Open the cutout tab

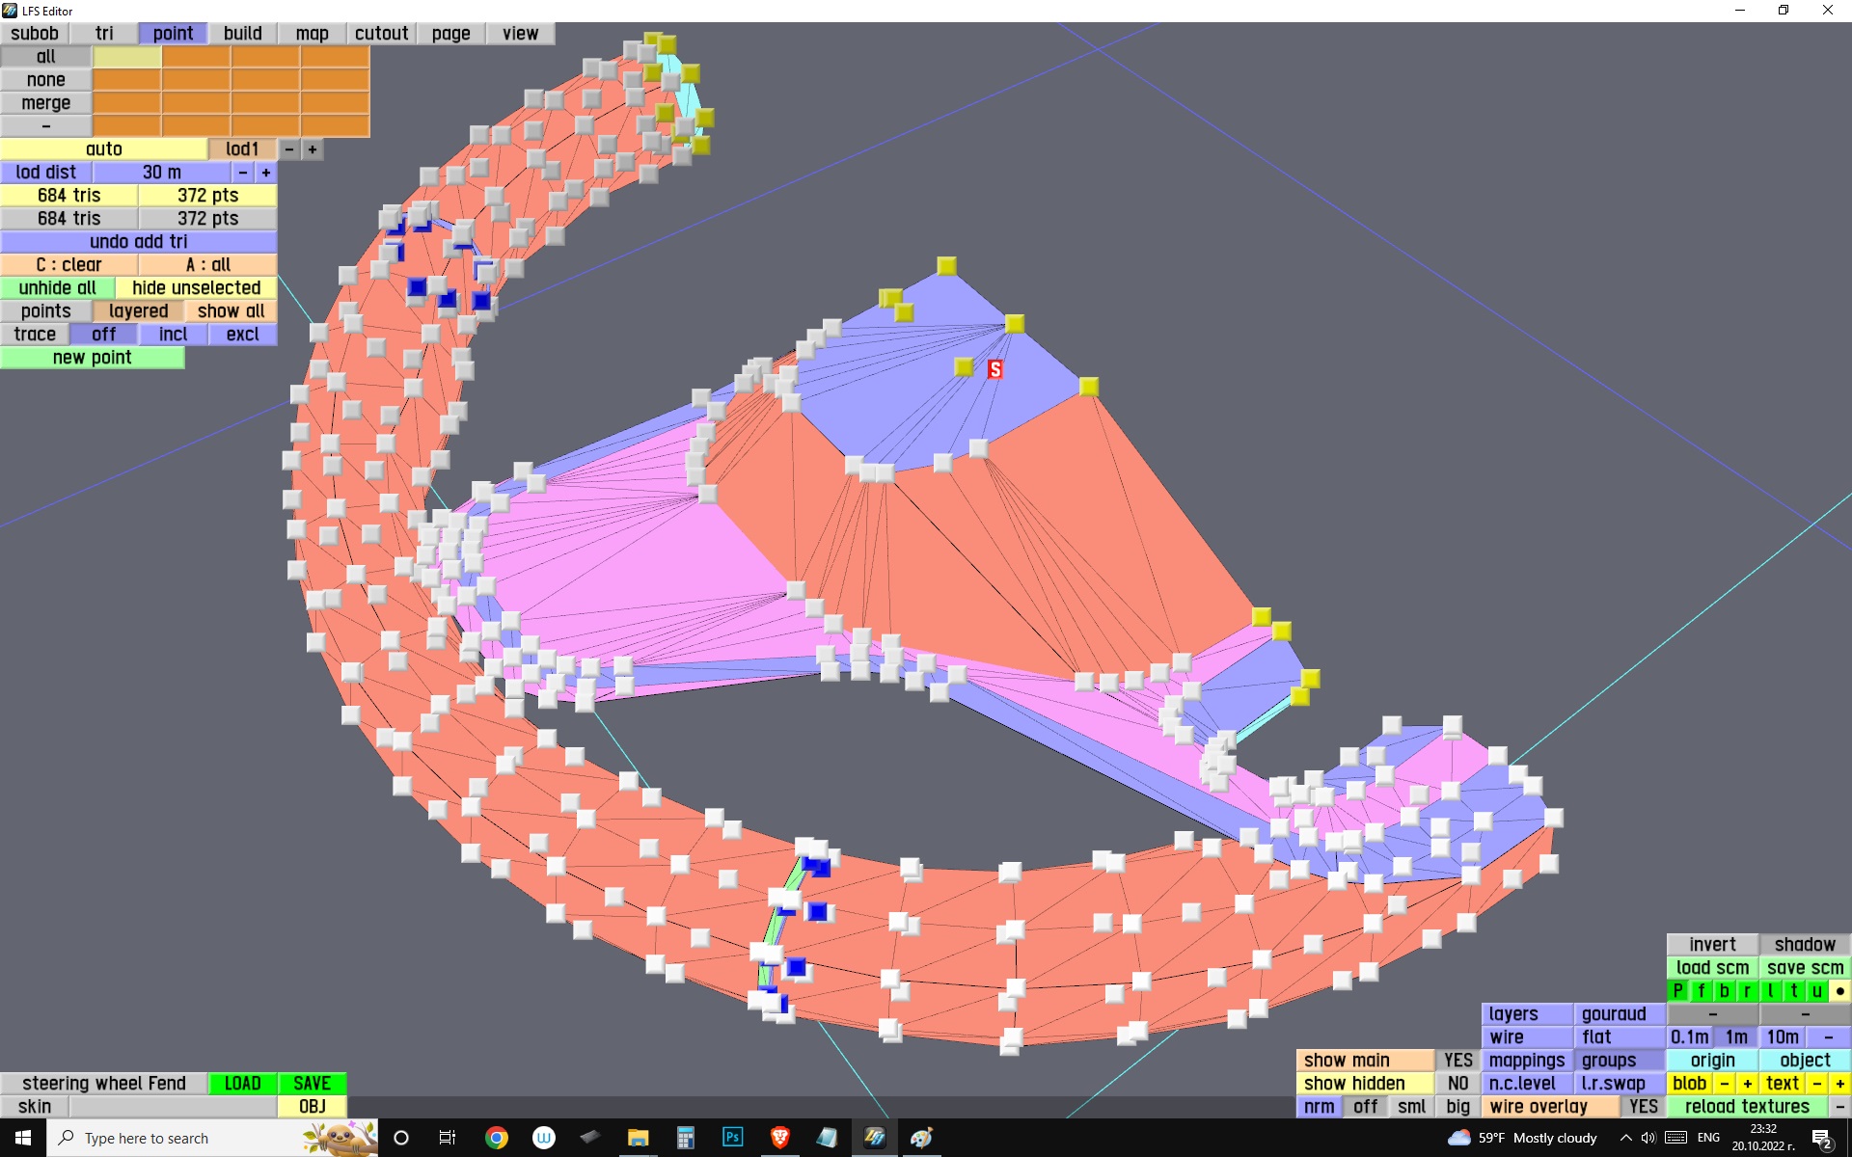[381, 34]
